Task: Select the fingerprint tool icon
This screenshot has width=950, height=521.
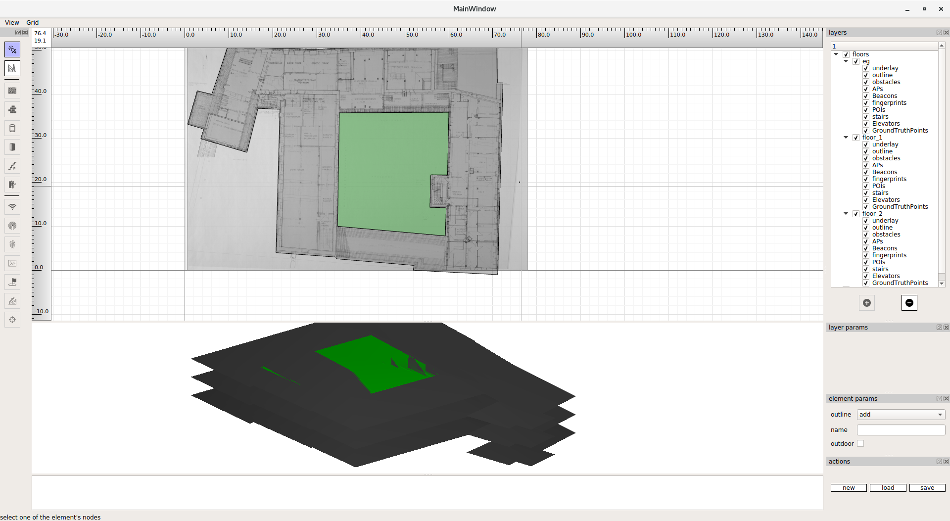Action: pyautogui.click(x=12, y=244)
